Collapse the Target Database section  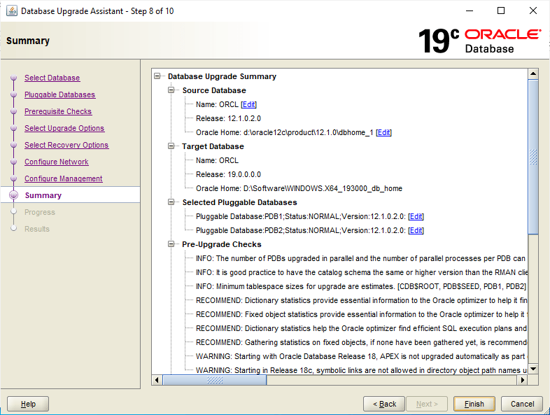(x=171, y=146)
